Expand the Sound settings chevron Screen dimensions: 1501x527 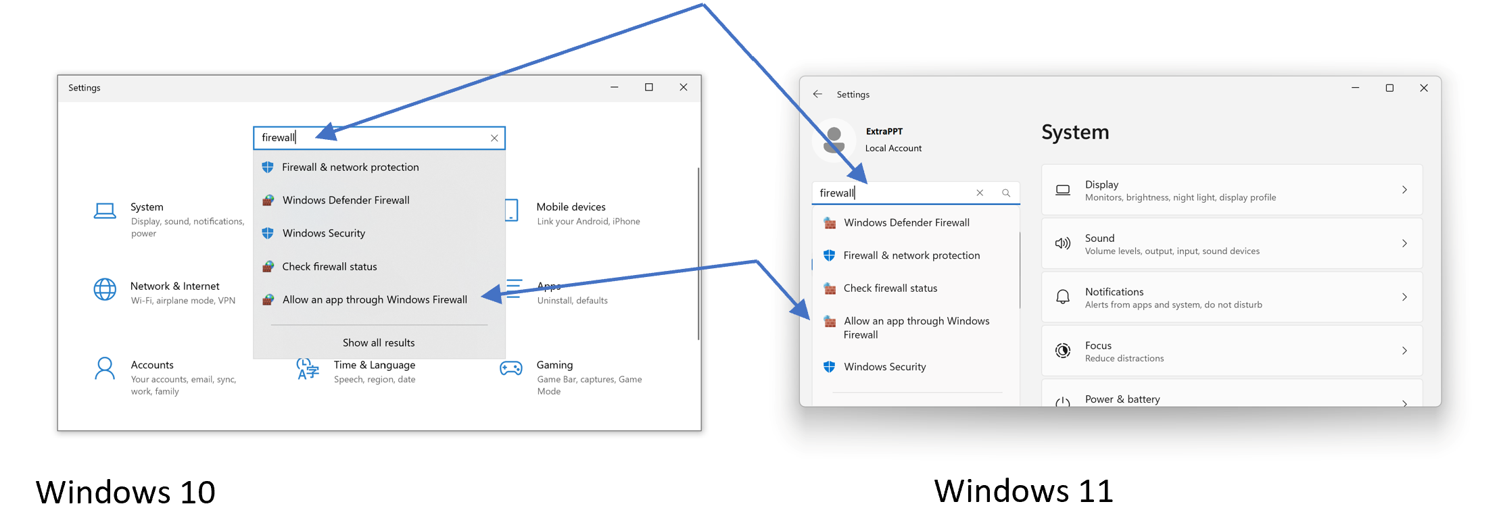(1404, 243)
